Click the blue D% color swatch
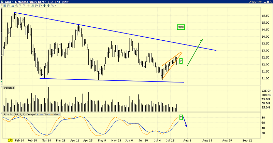This screenshot has width=273, height=143. pyautogui.click(x=42, y=114)
